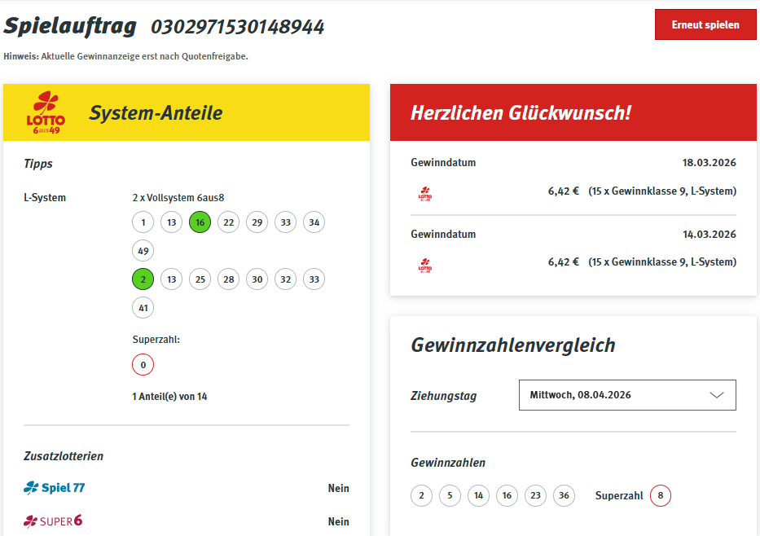The width and height of the screenshot is (760, 536).
Task: Click winning number 23 ball
Action: coord(535,495)
